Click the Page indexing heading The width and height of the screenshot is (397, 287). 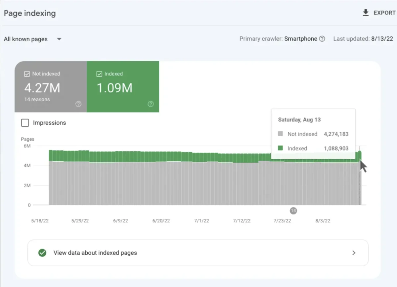[x=30, y=14]
